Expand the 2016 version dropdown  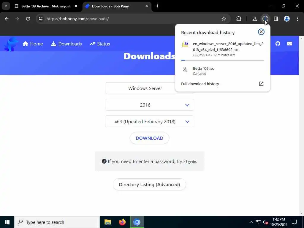click(150, 105)
